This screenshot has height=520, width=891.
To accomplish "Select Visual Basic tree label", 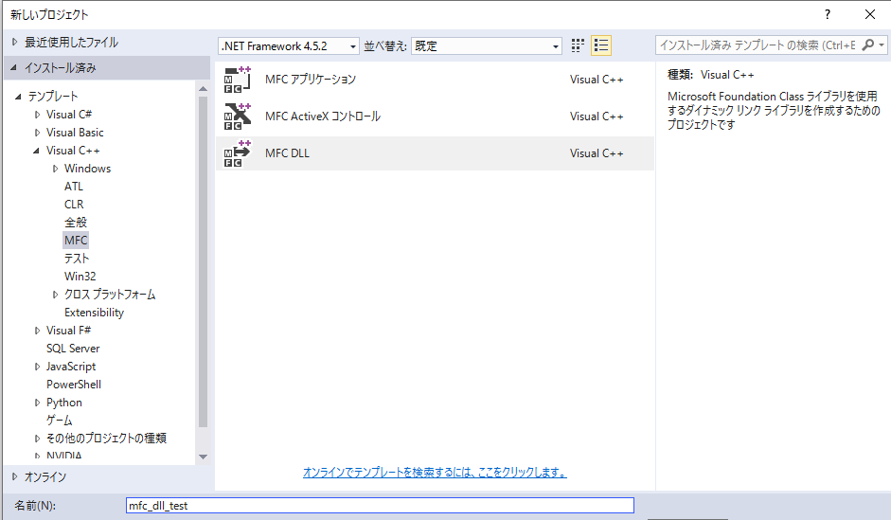I will coord(75,133).
